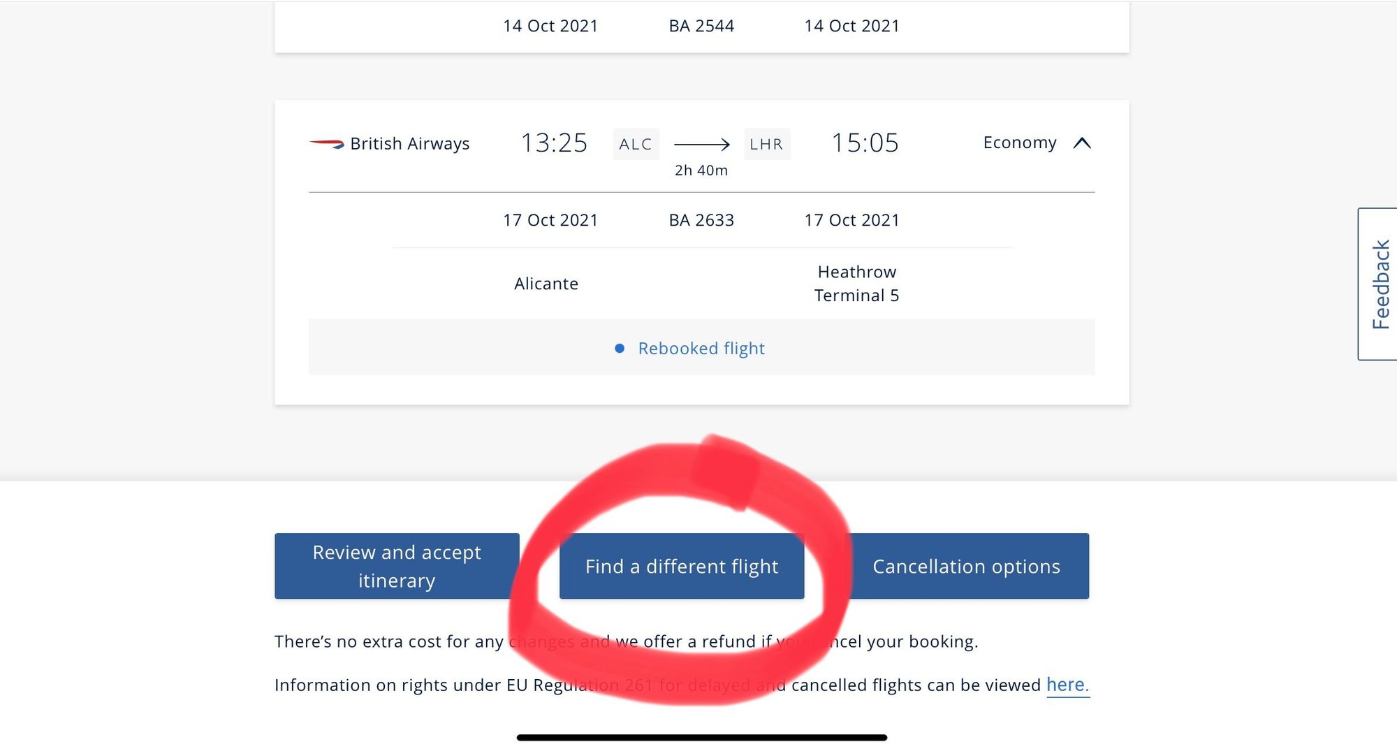Viewport: 1397px width, 749px height.
Task: Click the Heathrow Terminal 5 arrival text
Action: pyautogui.click(x=856, y=284)
